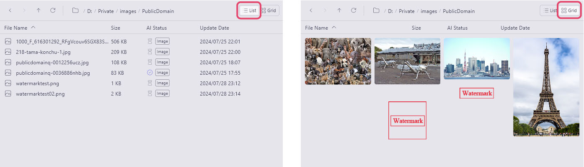Open the Eiffel Tower thumbnail

[x=546, y=87]
